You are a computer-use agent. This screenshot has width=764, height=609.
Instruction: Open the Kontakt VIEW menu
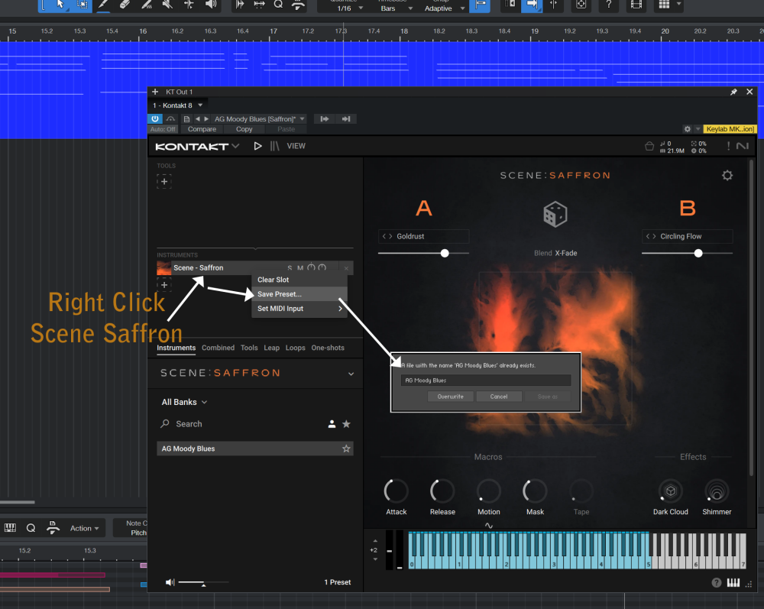click(x=296, y=146)
